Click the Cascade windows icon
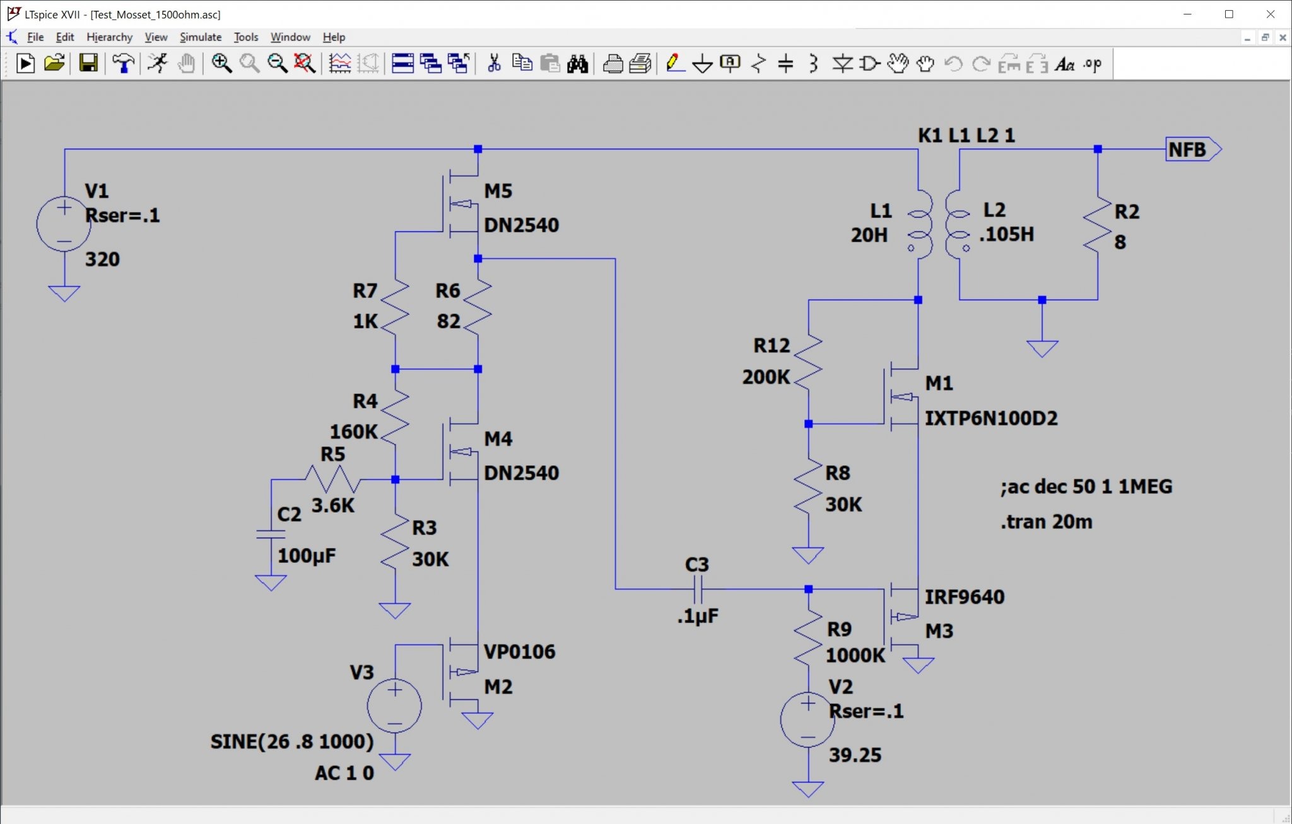Screen dimensions: 1292x824 (x=431, y=64)
